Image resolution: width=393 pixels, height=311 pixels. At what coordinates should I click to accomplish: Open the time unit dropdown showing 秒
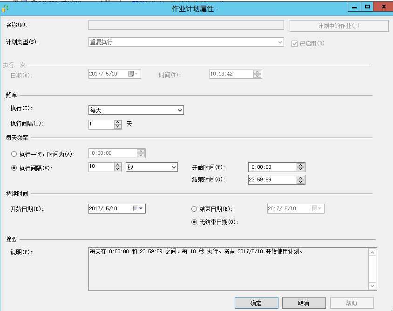174,167
